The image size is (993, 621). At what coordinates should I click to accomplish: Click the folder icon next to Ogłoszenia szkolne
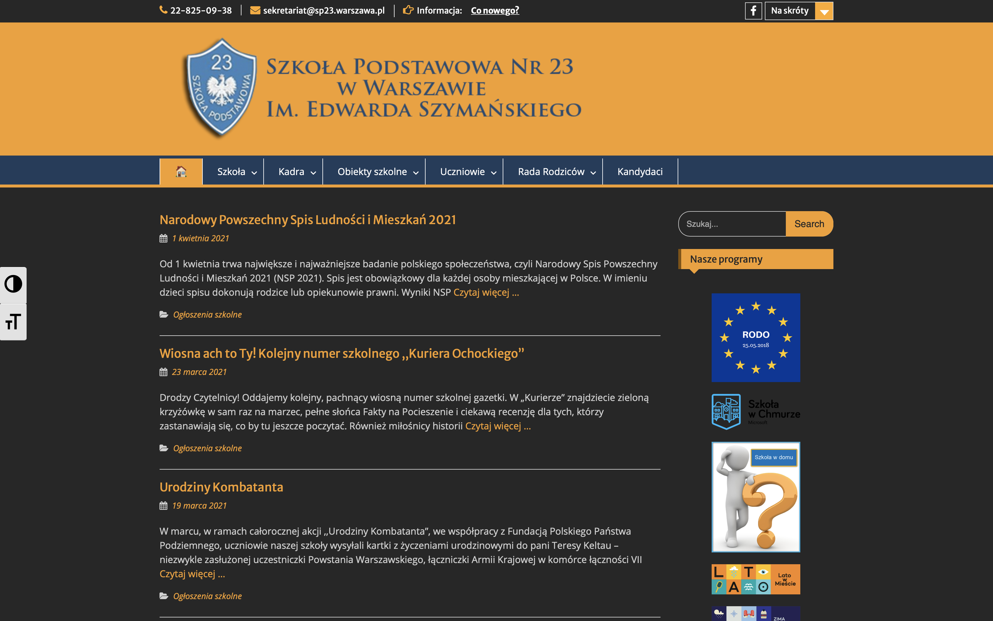(x=163, y=314)
